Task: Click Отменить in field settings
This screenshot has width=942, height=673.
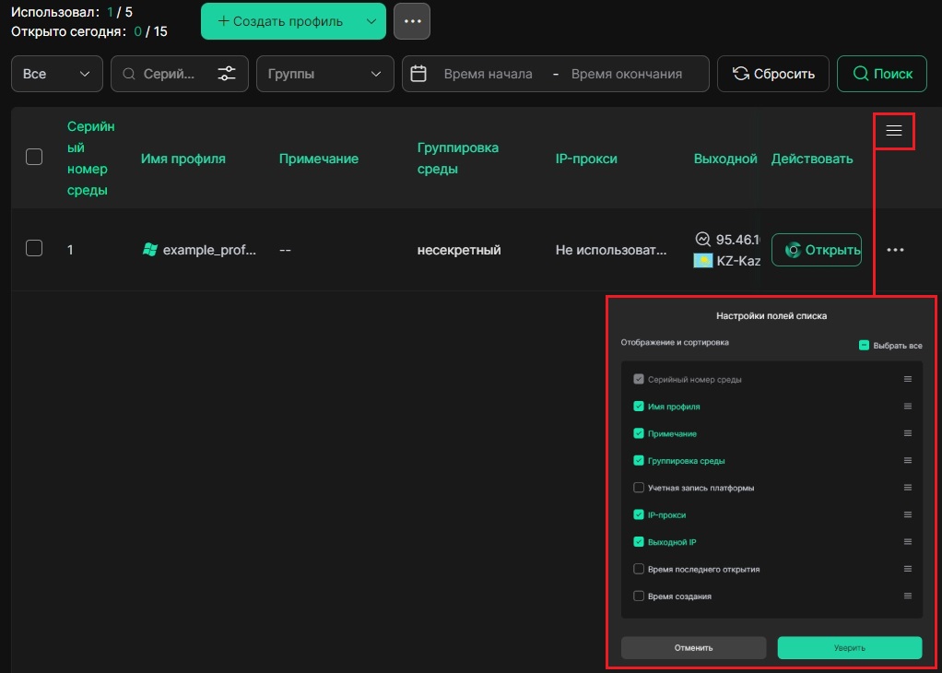Action: [x=694, y=648]
